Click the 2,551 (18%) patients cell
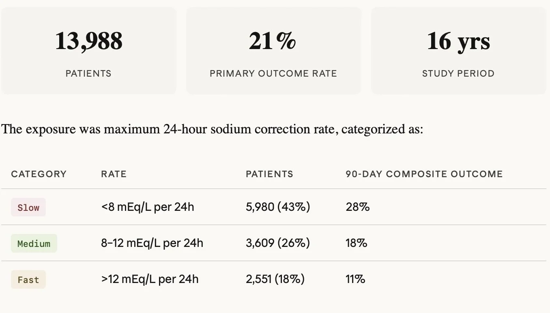 click(275, 279)
